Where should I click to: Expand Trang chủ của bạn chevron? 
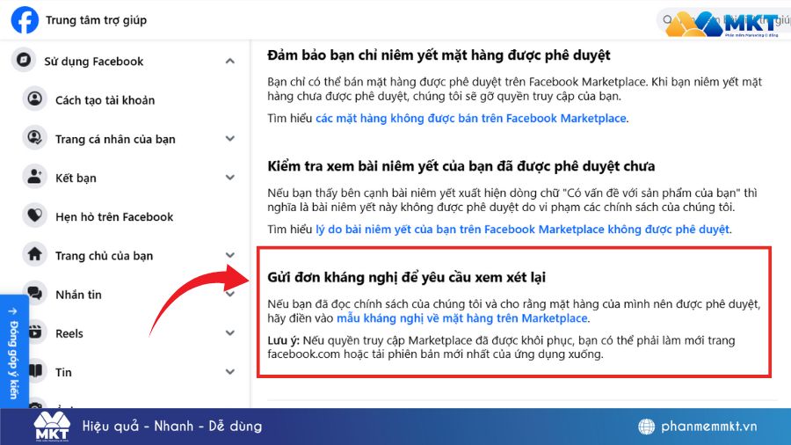click(x=230, y=255)
